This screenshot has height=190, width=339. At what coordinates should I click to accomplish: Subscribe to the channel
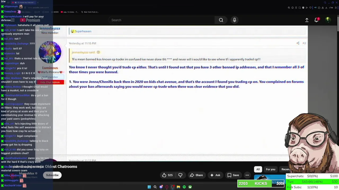point(52,175)
